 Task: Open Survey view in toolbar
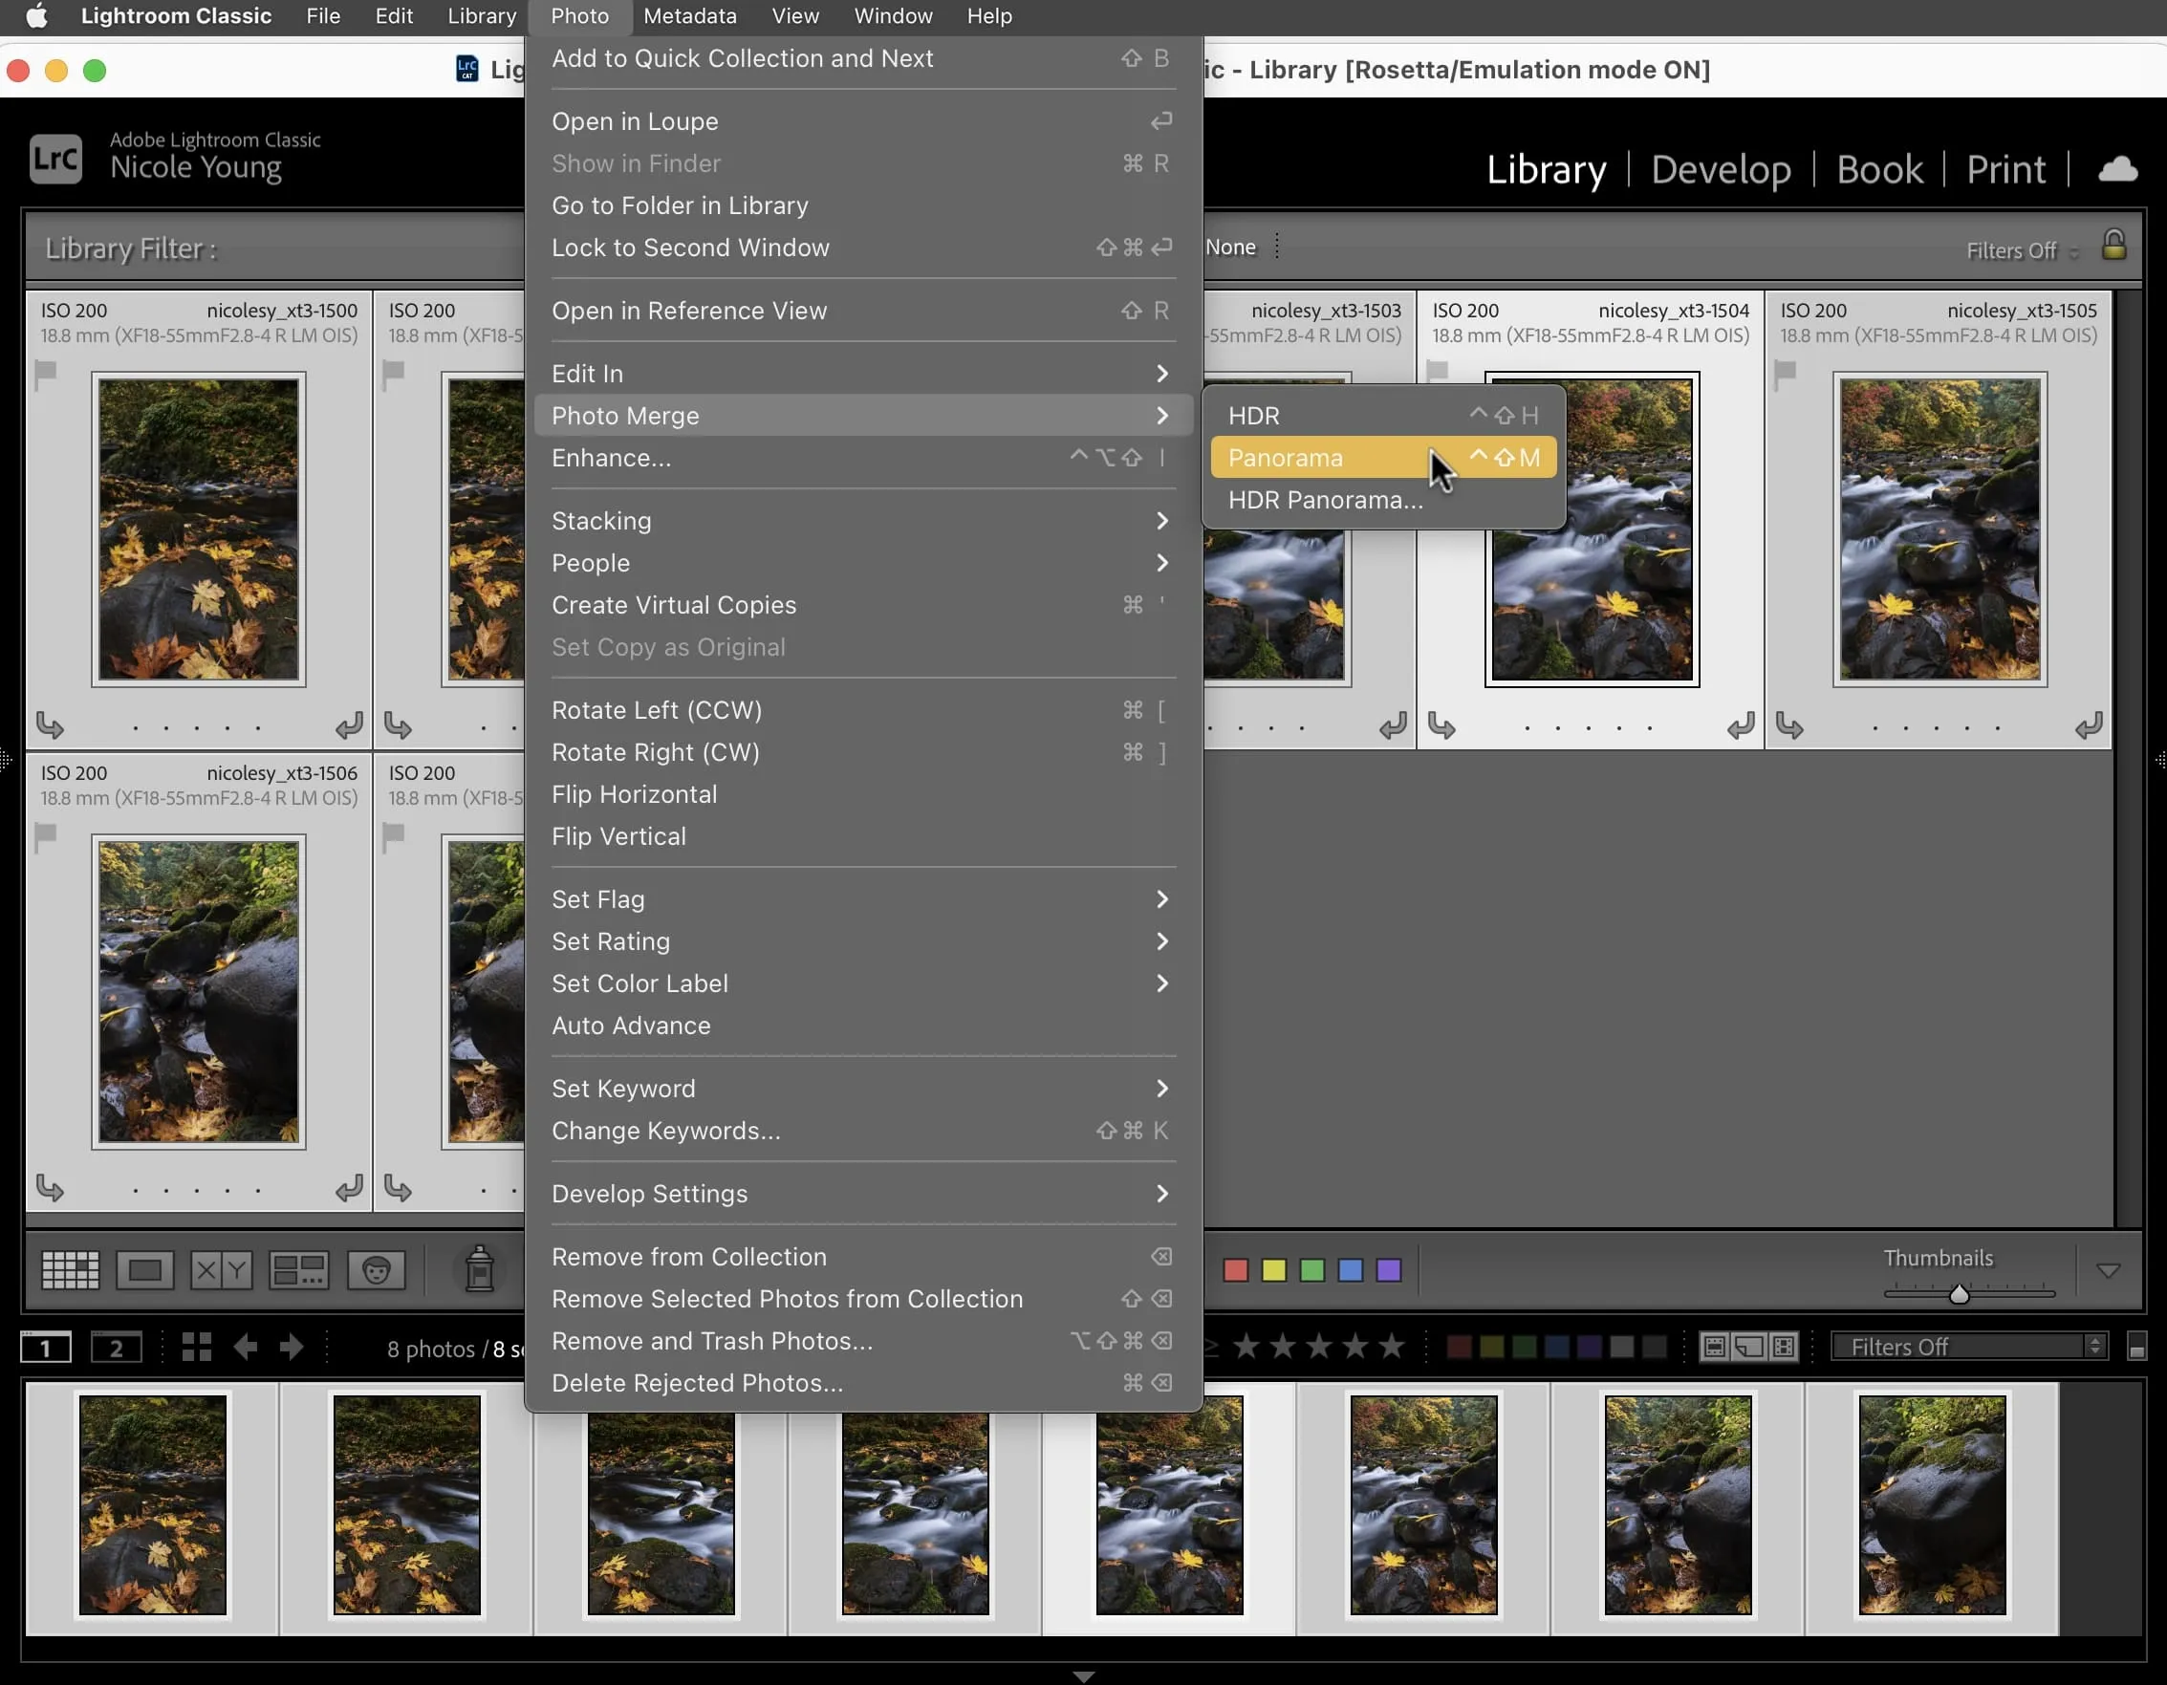298,1269
